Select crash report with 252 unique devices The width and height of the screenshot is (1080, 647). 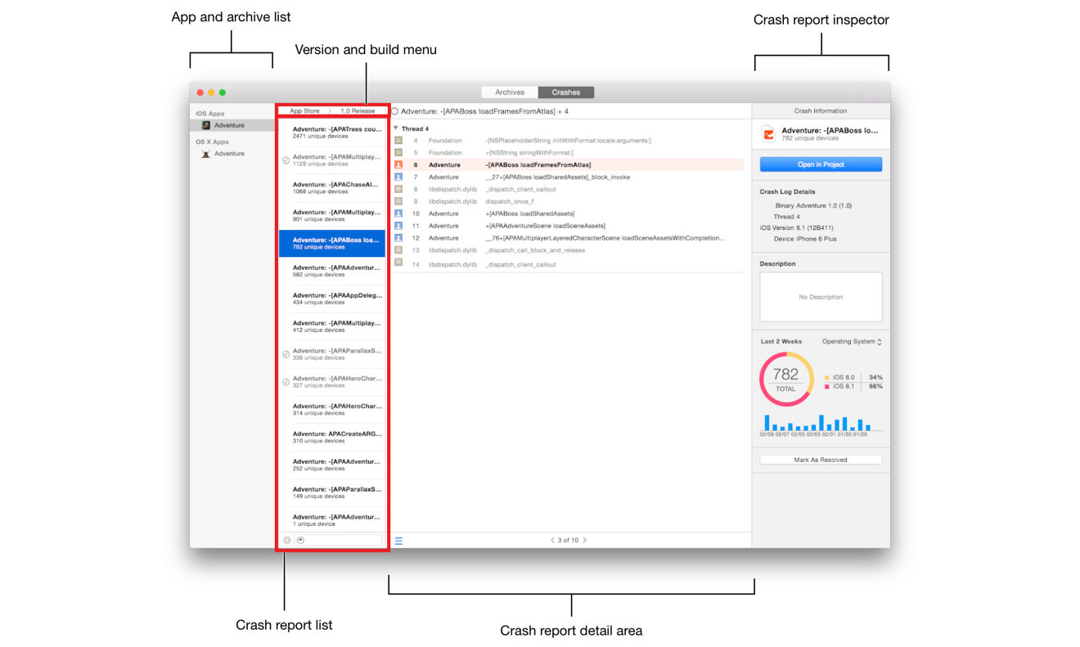[331, 465]
